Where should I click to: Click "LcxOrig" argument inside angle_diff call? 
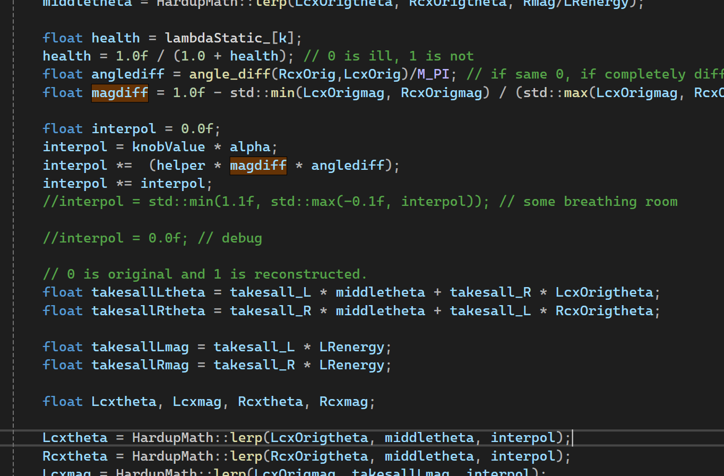[x=373, y=74]
